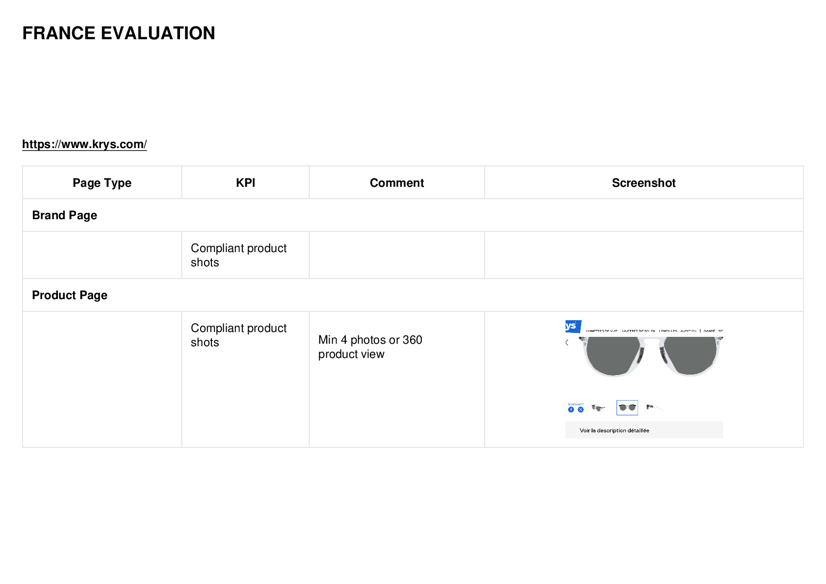Click the large sunglasses product image
Image resolution: width=826 pixels, height=584 pixels.
[x=651, y=356]
